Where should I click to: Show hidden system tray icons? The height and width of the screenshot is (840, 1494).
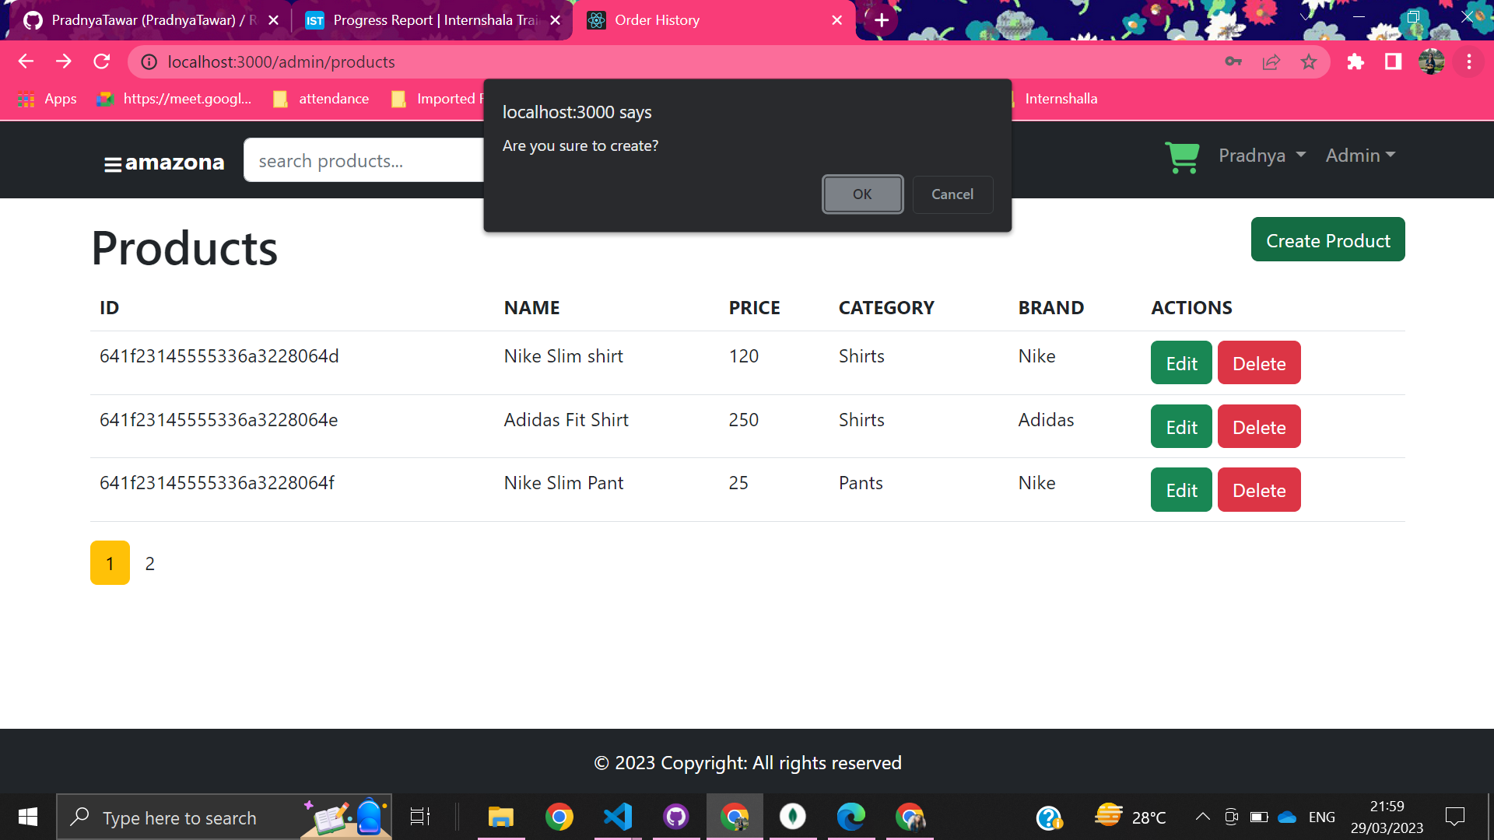click(1202, 817)
